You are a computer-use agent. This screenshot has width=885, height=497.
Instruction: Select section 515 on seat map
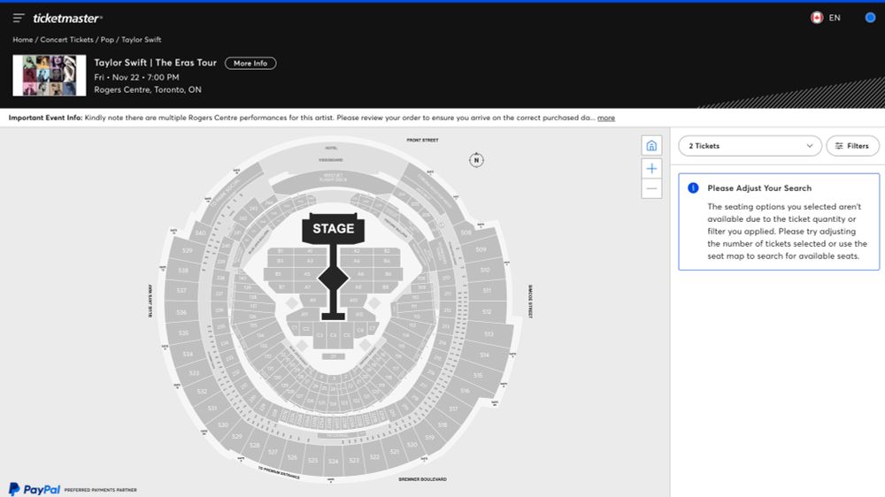point(478,375)
